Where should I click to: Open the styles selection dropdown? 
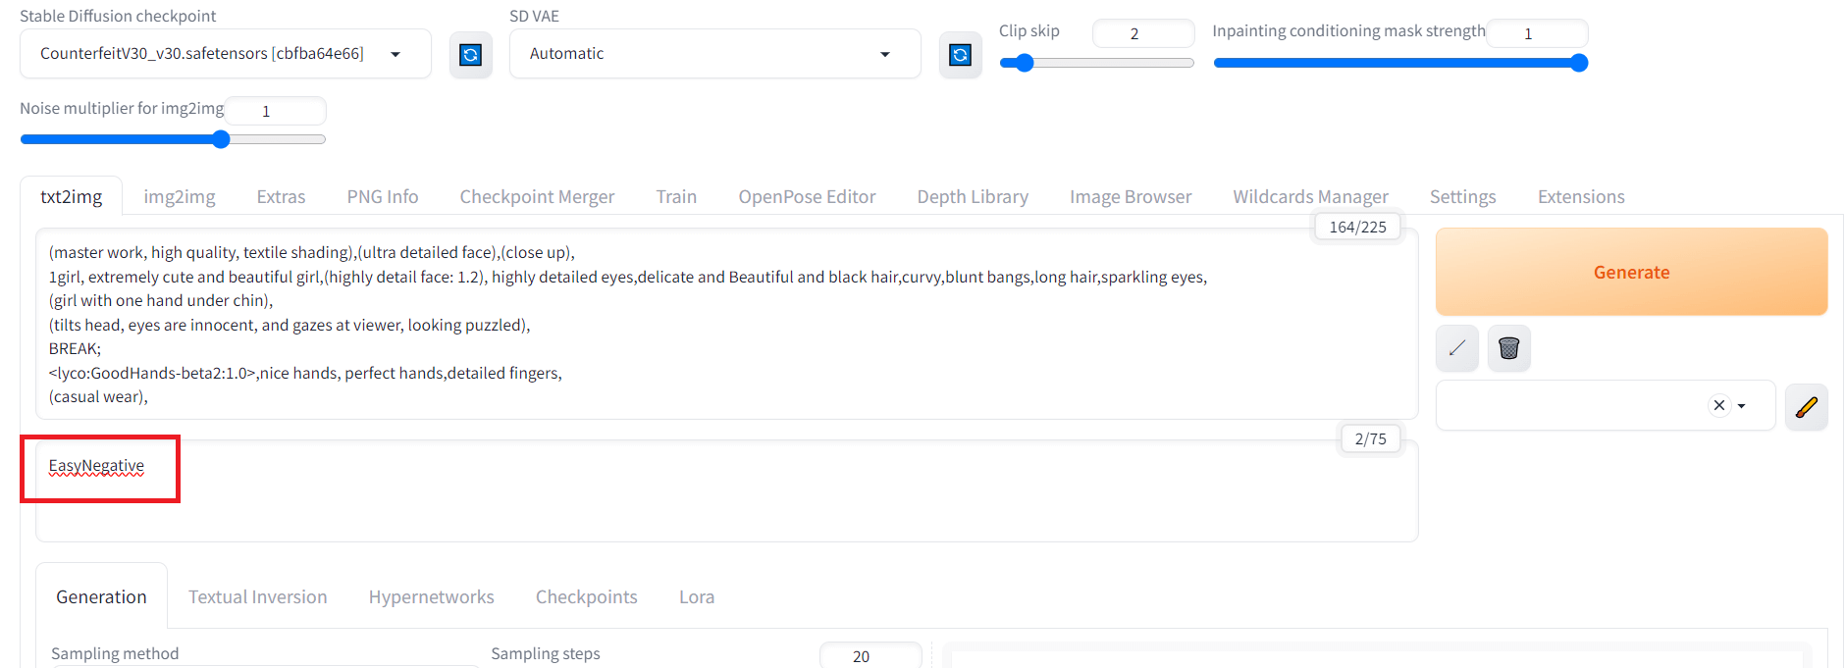[x=1742, y=406]
